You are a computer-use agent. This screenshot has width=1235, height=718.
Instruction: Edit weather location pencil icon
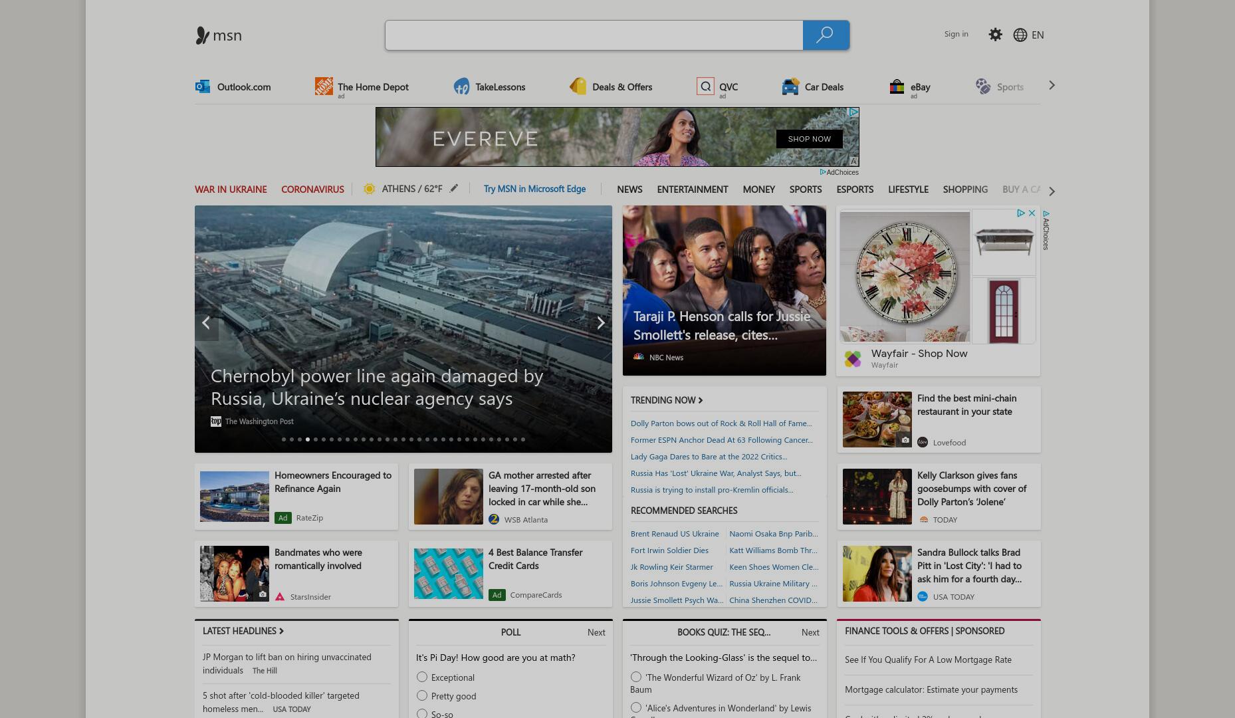[x=454, y=189]
